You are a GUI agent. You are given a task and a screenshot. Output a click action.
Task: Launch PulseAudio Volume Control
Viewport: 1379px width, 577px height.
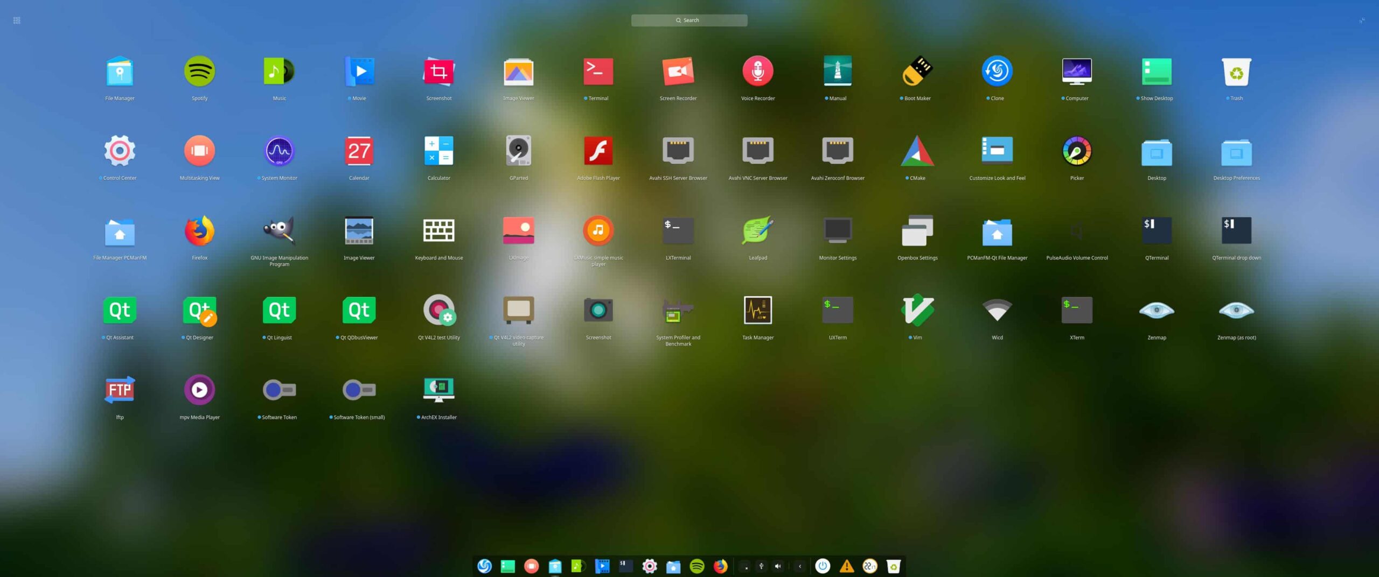[1077, 231]
